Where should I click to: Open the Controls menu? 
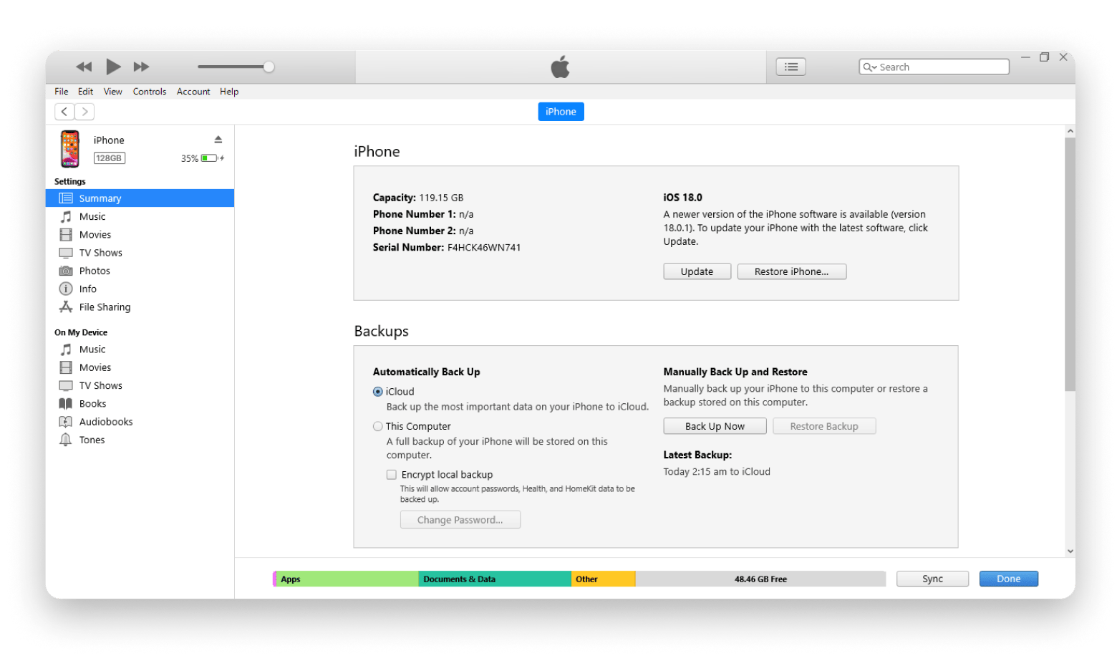pos(150,92)
